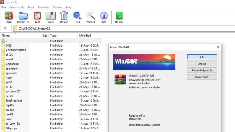
Task: Click the Acknowledgments button
Action: point(202,70)
